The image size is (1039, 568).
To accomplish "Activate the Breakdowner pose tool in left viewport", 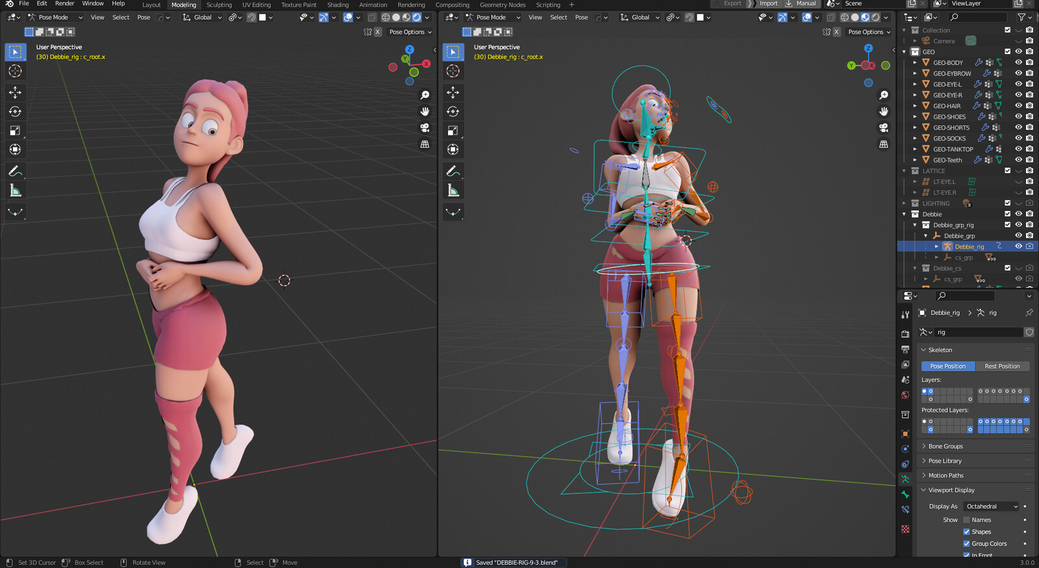I will (x=16, y=212).
